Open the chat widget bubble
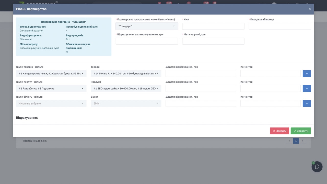 pyautogui.click(x=317, y=167)
